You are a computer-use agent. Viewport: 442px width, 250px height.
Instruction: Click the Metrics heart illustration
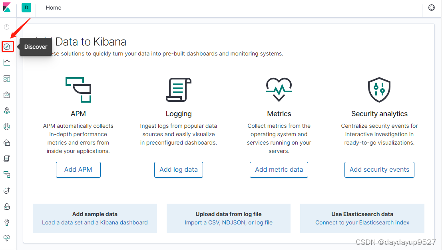tap(279, 89)
